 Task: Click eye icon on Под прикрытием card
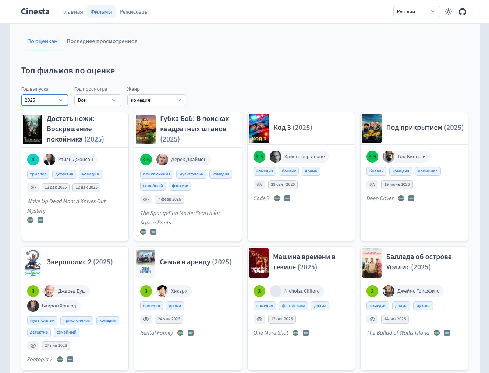[x=372, y=185]
